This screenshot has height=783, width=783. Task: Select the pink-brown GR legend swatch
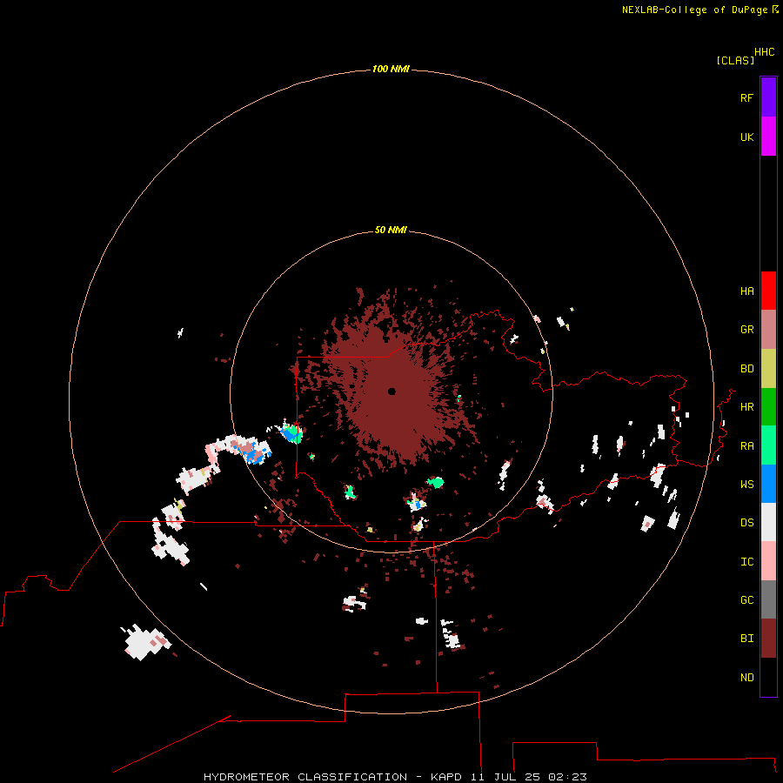tap(768, 330)
